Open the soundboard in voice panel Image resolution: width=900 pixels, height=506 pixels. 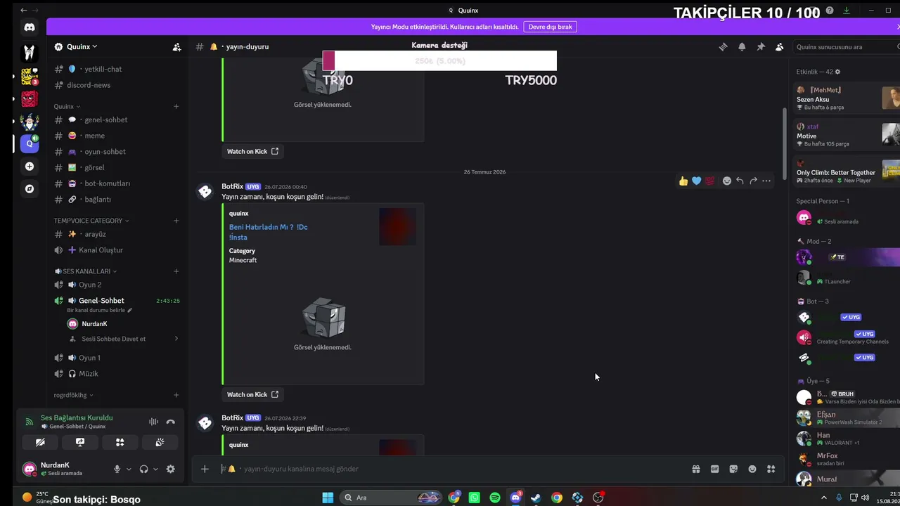pyautogui.click(x=160, y=442)
